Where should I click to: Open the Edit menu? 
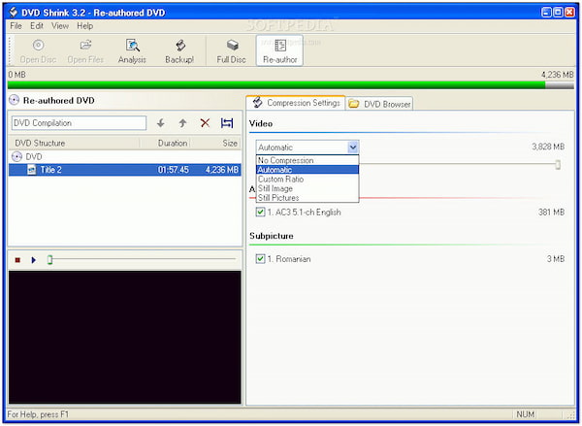pos(37,26)
